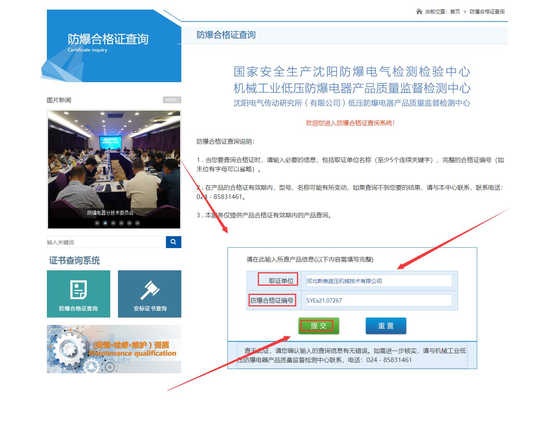Screen dimensions: 559x427
Task: Clear the form with the 重置 button
Action: click(386, 326)
